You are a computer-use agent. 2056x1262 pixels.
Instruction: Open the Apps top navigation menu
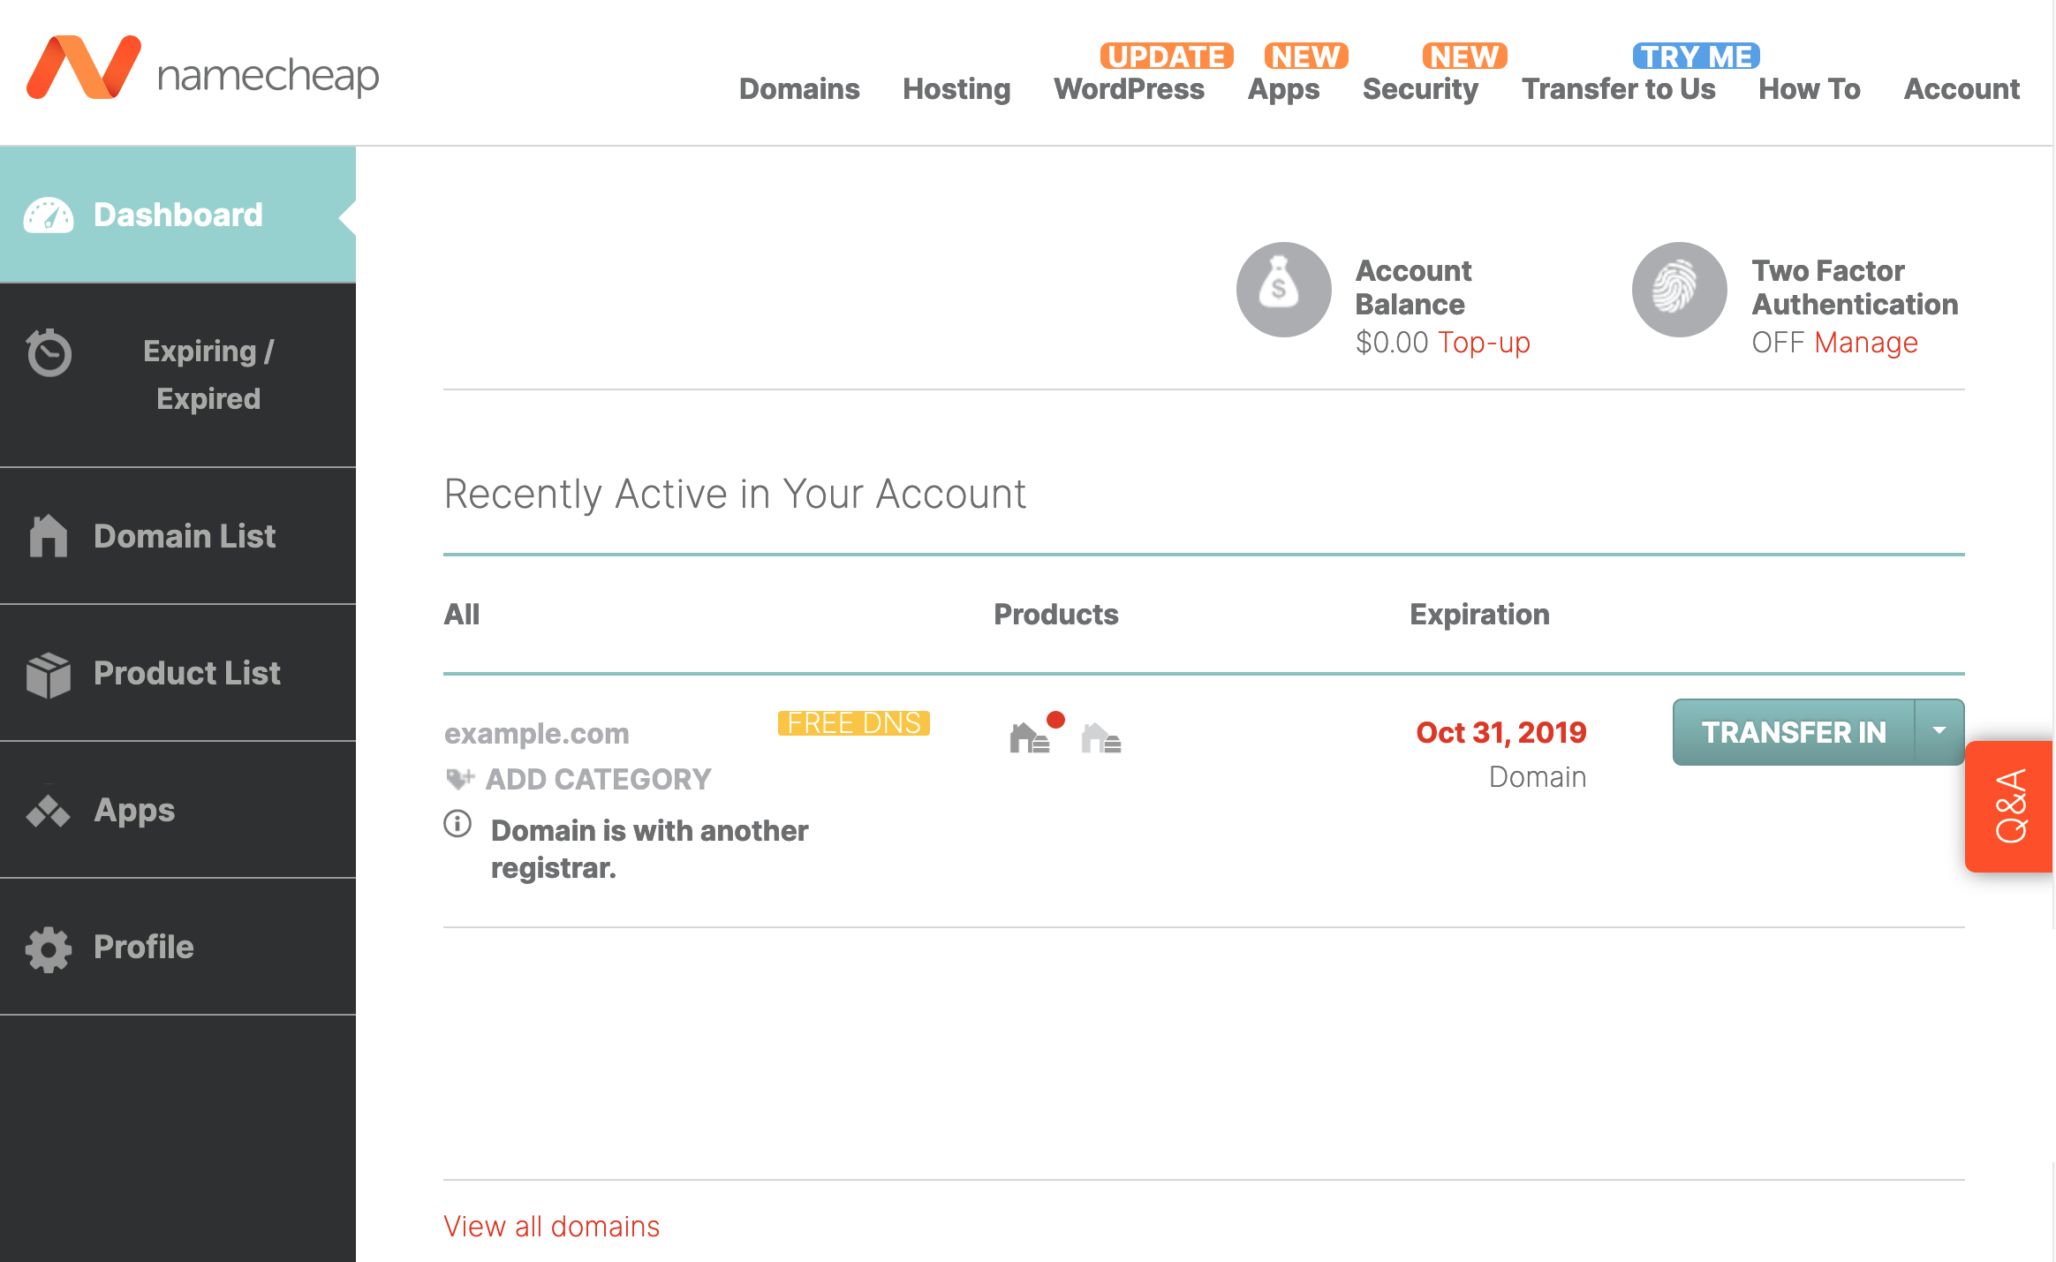click(x=1283, y=89)
